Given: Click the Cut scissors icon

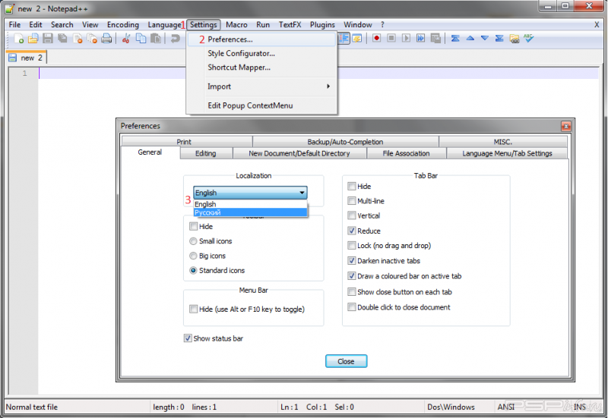Looking at the screenshot, I should 127,39.
